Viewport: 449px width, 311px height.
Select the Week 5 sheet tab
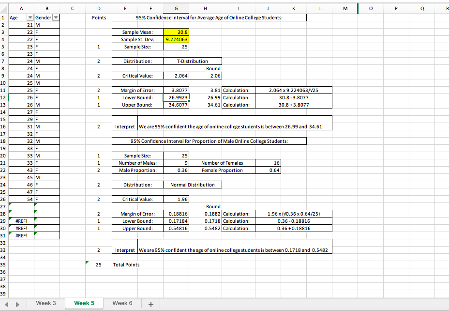click(x=84, y=303)
